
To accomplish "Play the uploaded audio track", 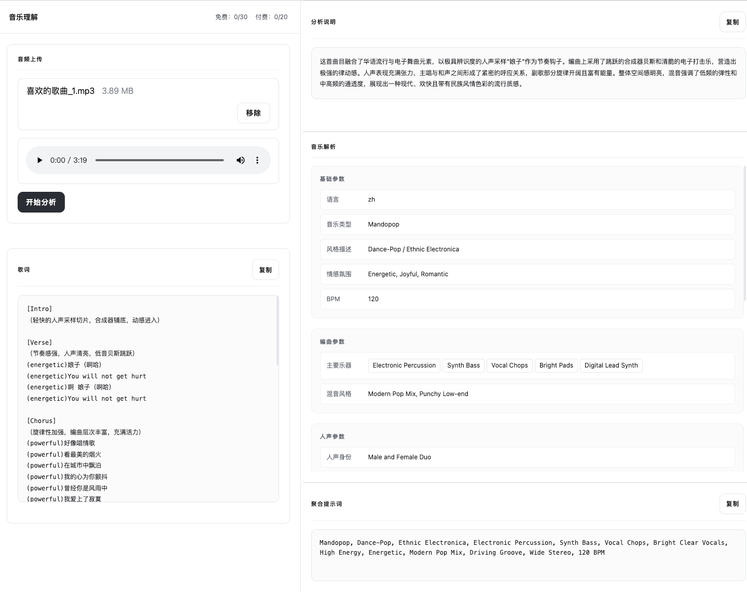I will pyautogui.click(x=39, y=160).
